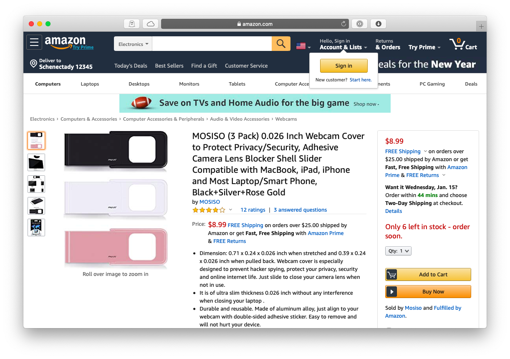Open the hamburger menu beside the Amazon logo
510x359 pixels.
click(x=34, y=42)
